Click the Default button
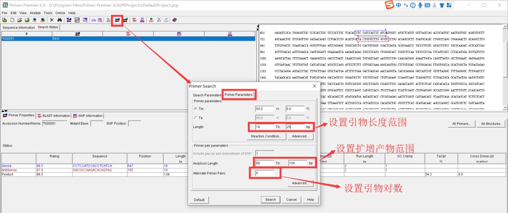Image resolution: width=508 pixels, height=213 pixels. pos(199,200)
